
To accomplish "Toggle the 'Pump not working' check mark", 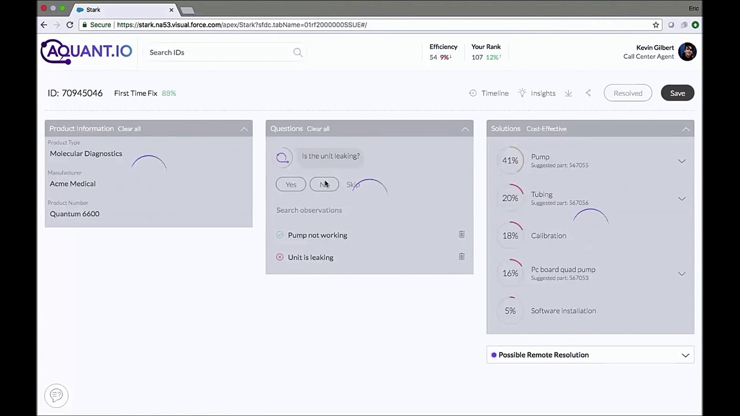I will pos(280,235).
